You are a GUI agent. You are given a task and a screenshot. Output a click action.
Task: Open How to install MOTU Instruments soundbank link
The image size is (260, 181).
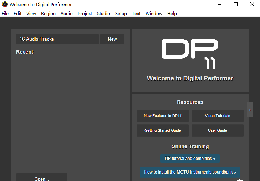(x=190, y=172)
